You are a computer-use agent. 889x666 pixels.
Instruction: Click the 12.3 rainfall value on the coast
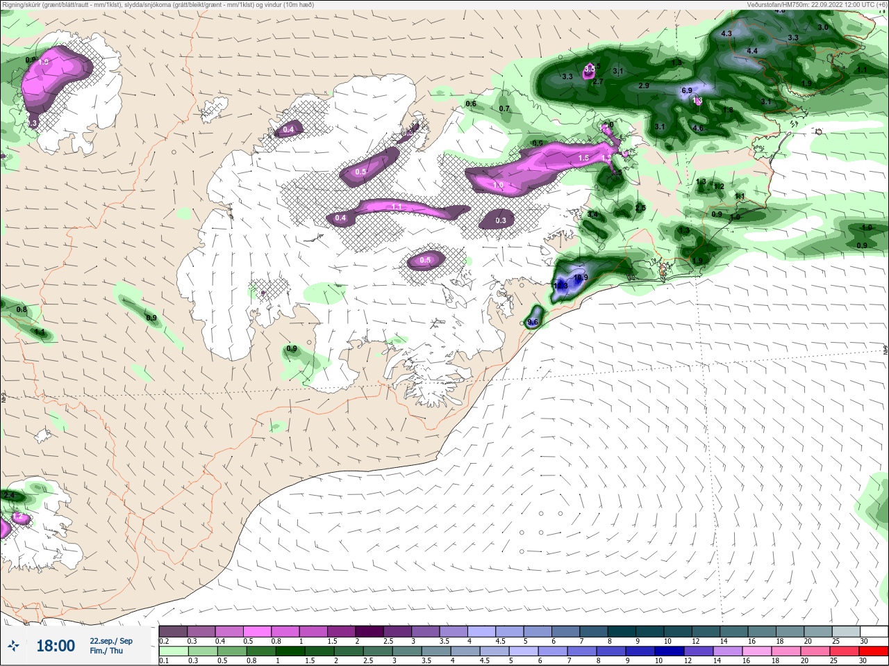(560, 286)
